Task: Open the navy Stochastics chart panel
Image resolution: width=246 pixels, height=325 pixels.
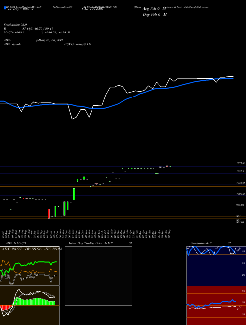Action: [216, 266]
